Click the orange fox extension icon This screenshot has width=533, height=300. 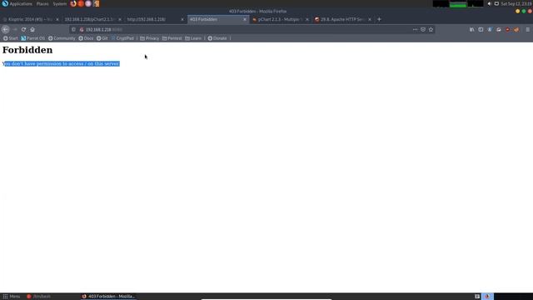coord(516,30)
